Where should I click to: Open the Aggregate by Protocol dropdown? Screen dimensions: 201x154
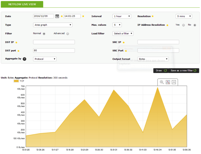(x=45, y=59)
